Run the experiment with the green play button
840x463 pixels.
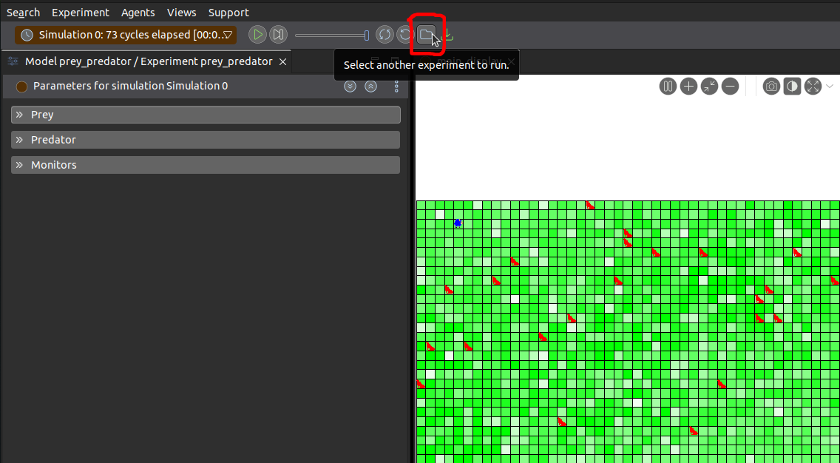pos(257,35)
